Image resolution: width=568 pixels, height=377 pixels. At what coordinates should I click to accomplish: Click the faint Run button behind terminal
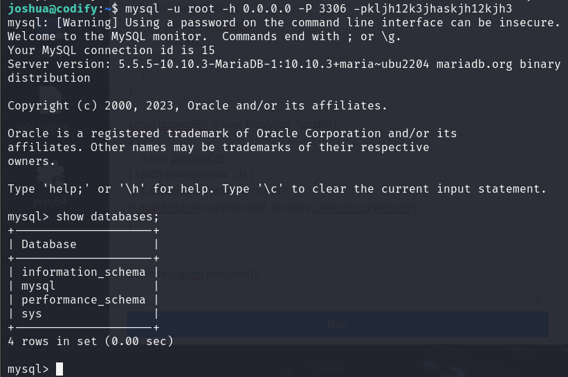point(337,324)
